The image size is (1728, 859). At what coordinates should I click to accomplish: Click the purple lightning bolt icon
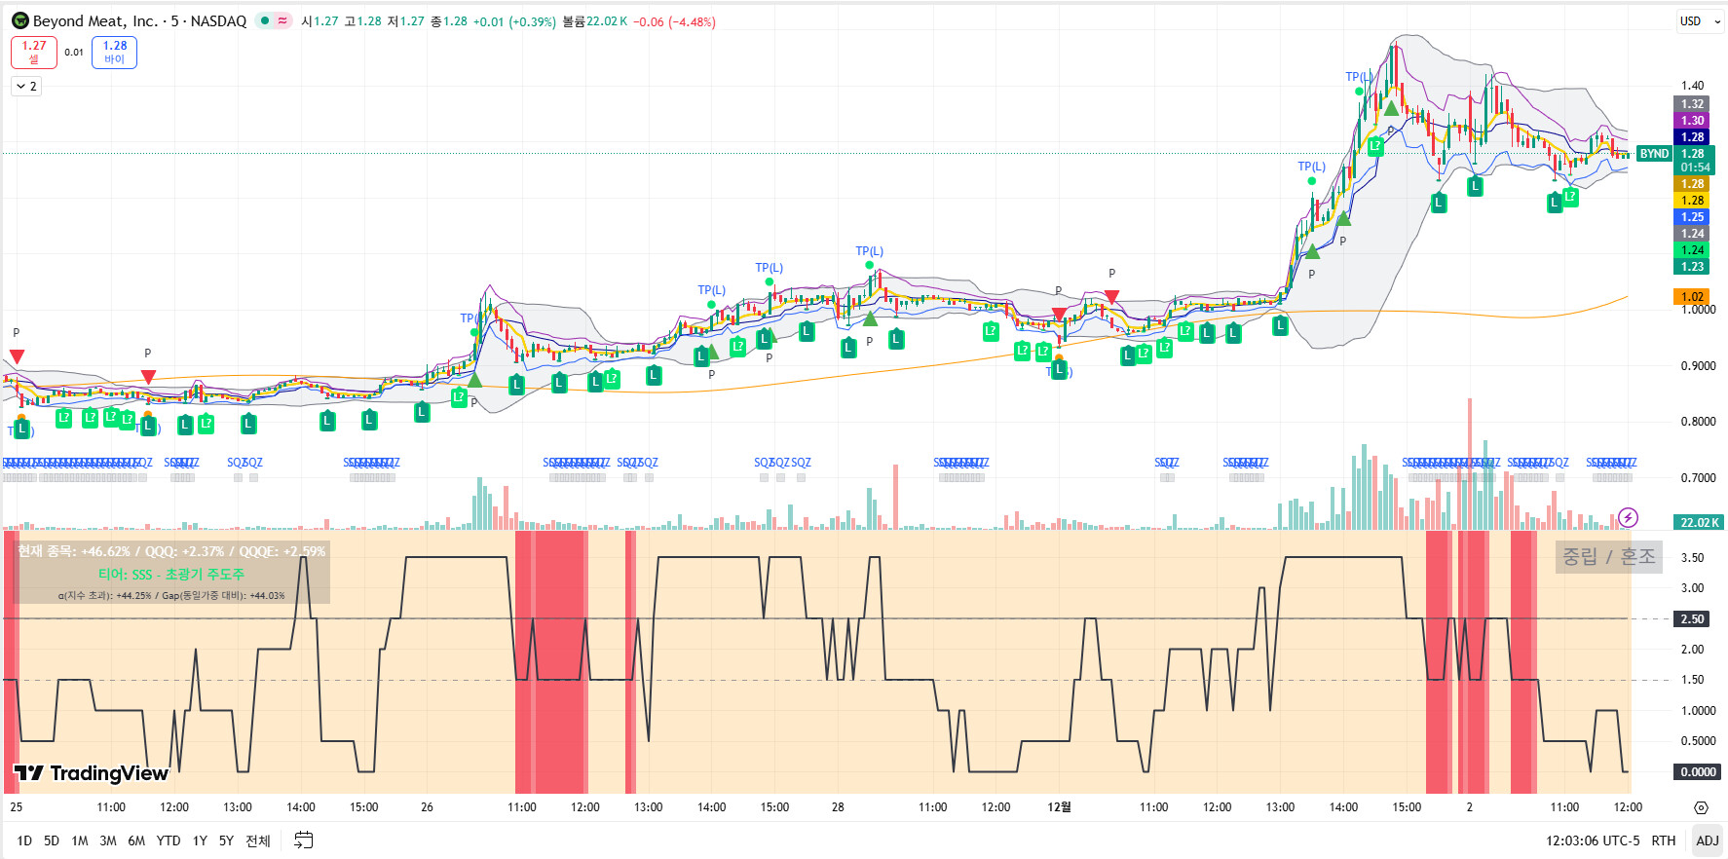[x=1628, y=517]
